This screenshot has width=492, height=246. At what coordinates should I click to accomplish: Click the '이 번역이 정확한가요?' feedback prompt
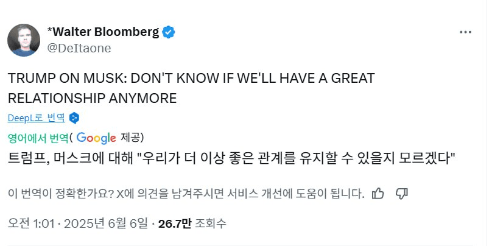tap(60, 194)
